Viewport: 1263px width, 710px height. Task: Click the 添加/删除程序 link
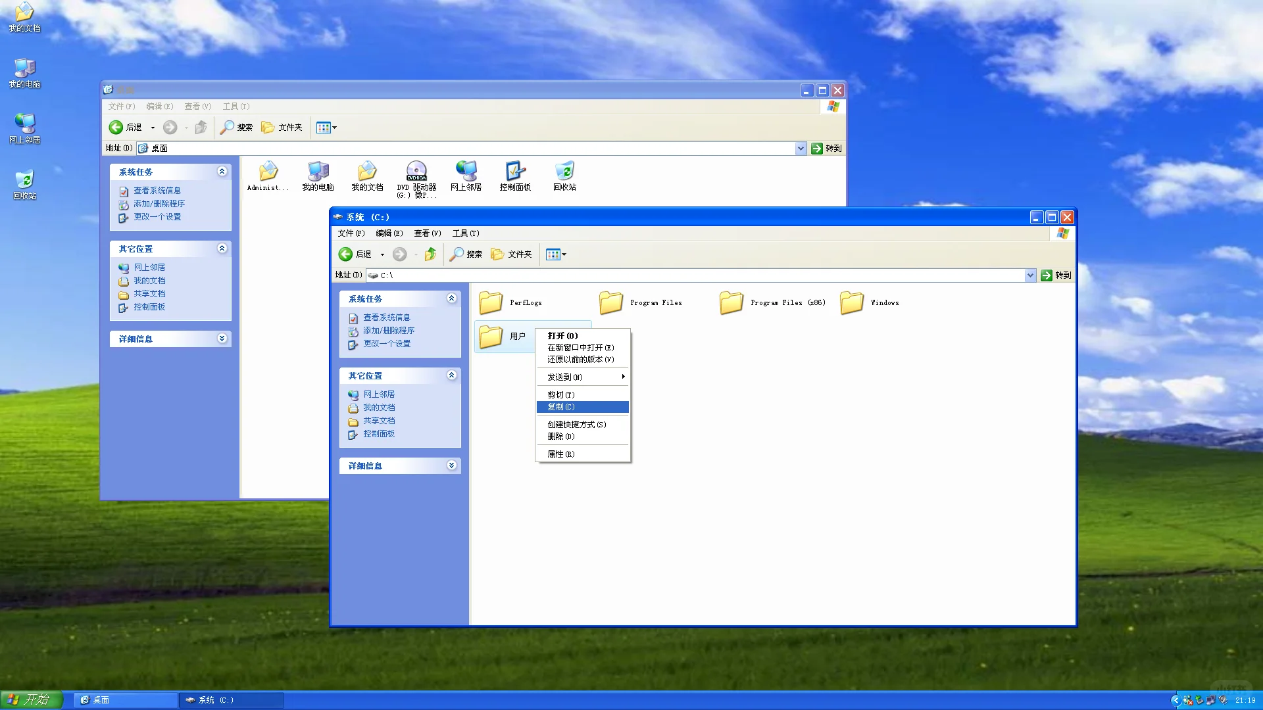(x=389, y=331)
